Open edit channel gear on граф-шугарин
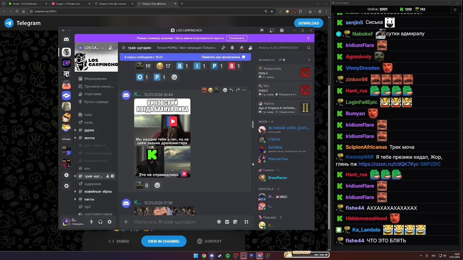Viewport: 463px width, 260px height. 112,176
